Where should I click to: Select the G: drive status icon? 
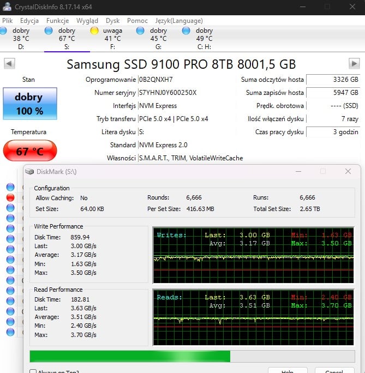point(140,31)
